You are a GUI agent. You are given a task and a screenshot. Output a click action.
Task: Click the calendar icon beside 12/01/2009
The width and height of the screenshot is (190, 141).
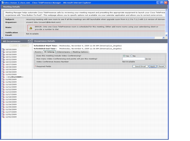tap(3, 114)
